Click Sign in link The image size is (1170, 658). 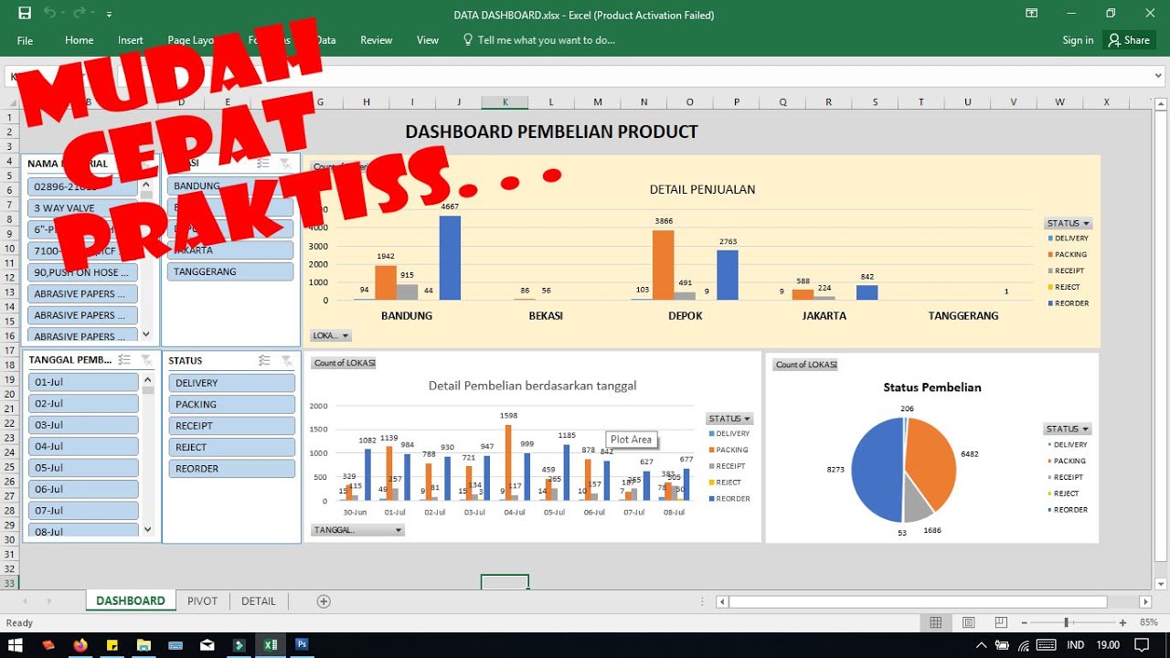click(1078, 40)
